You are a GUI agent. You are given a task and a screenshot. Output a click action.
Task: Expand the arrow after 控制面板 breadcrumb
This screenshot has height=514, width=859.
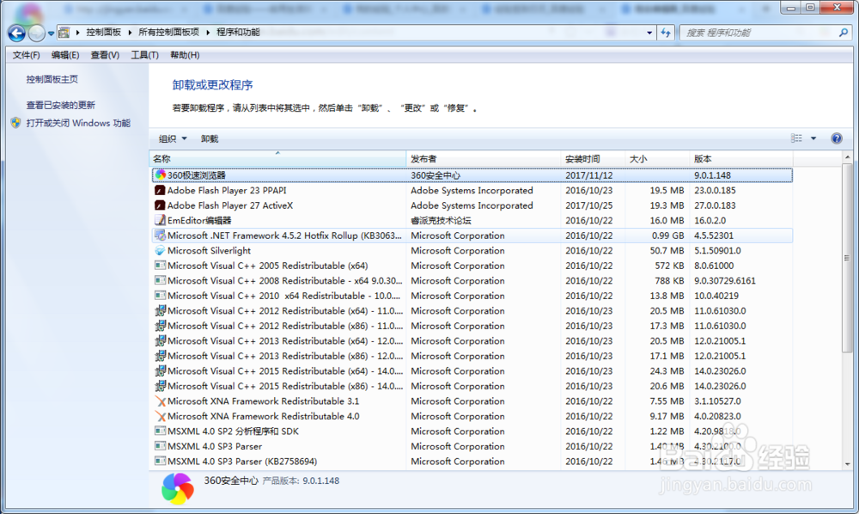click(130, 33)
